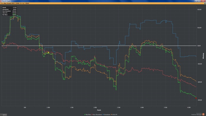Click the $10,00 y-axis label
The width and height of the screenshot is (206, 116).
[199, 28]
